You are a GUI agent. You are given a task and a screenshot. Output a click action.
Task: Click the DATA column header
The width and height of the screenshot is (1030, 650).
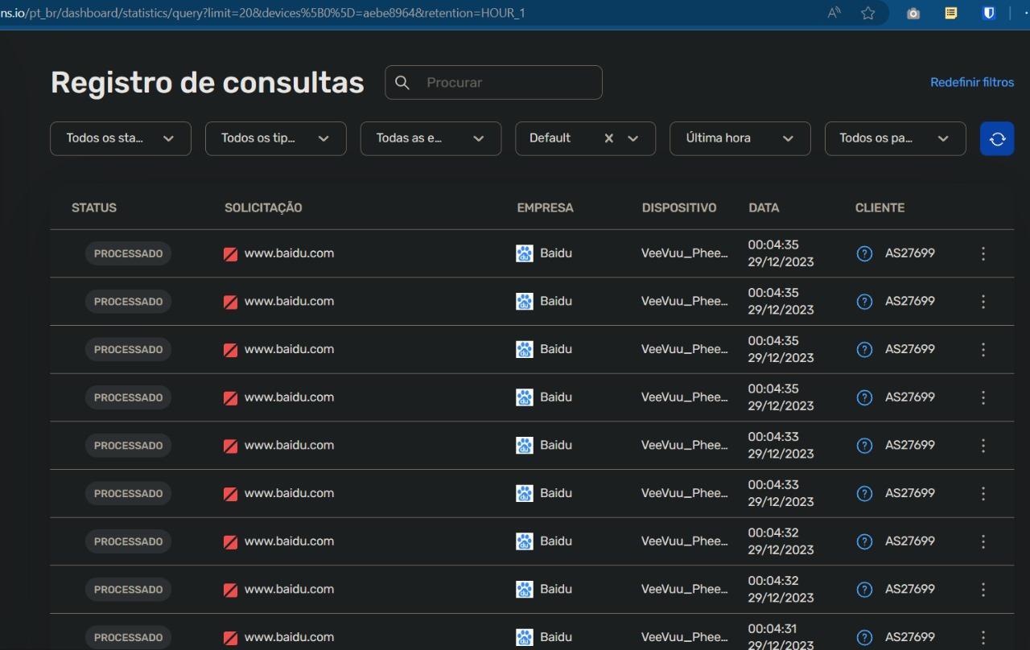(x=764, y=208)
